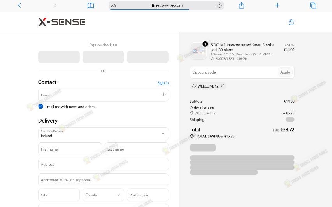Click the Order discount − €5.28 amount
332x207 pixels.
click(288, 113)
